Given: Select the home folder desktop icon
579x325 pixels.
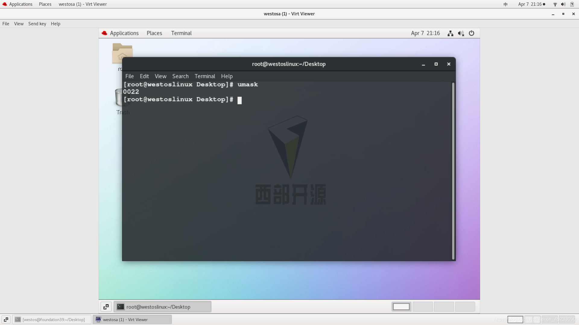Looking at the screenshot, I should click(x=122, y=54).
